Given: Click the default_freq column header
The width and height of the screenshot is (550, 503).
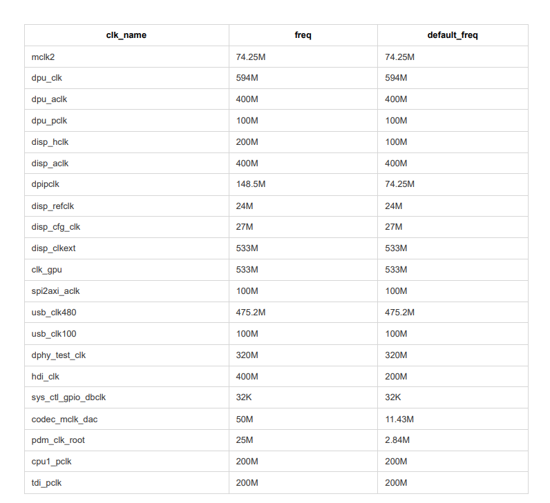Looking at the screenshot, I should (453, 35).
